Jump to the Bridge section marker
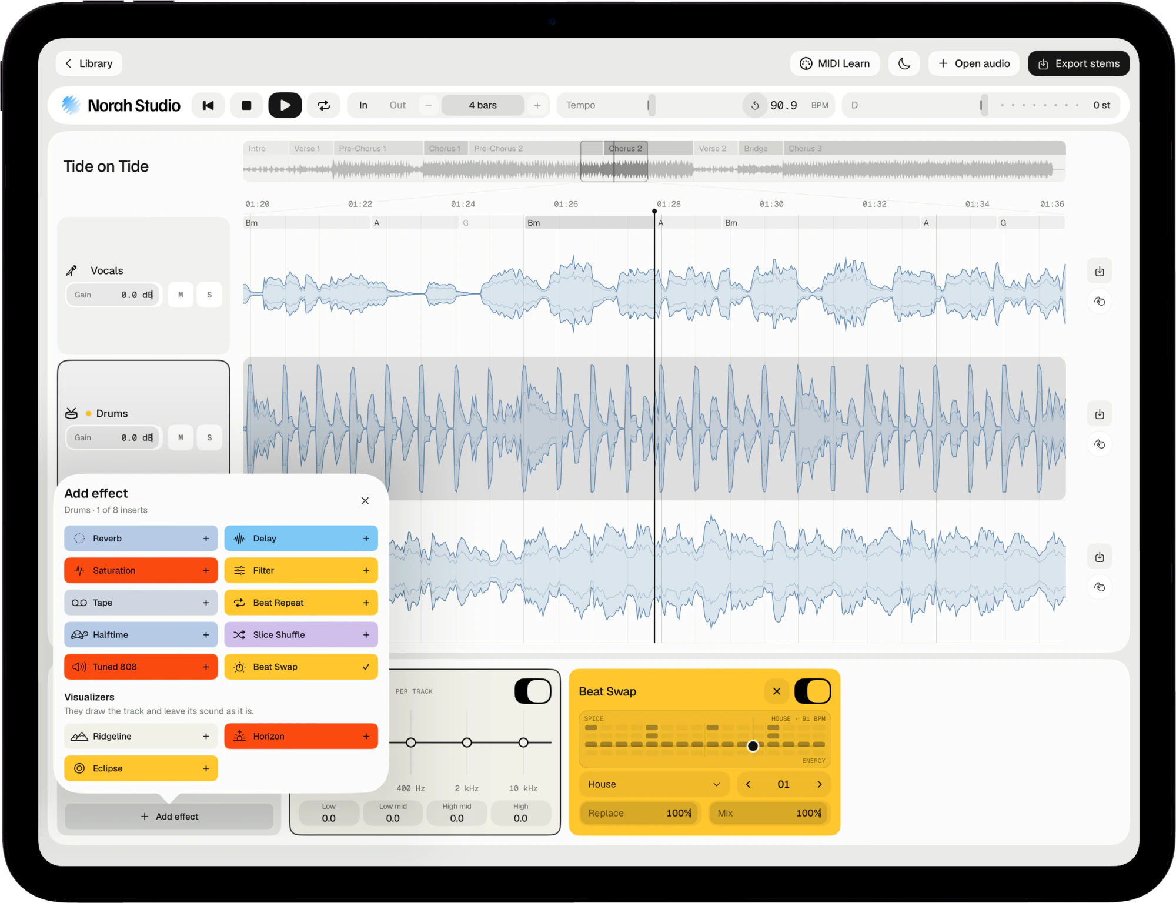The width and height of the screenshot is (1176, 903). (761, 149)
